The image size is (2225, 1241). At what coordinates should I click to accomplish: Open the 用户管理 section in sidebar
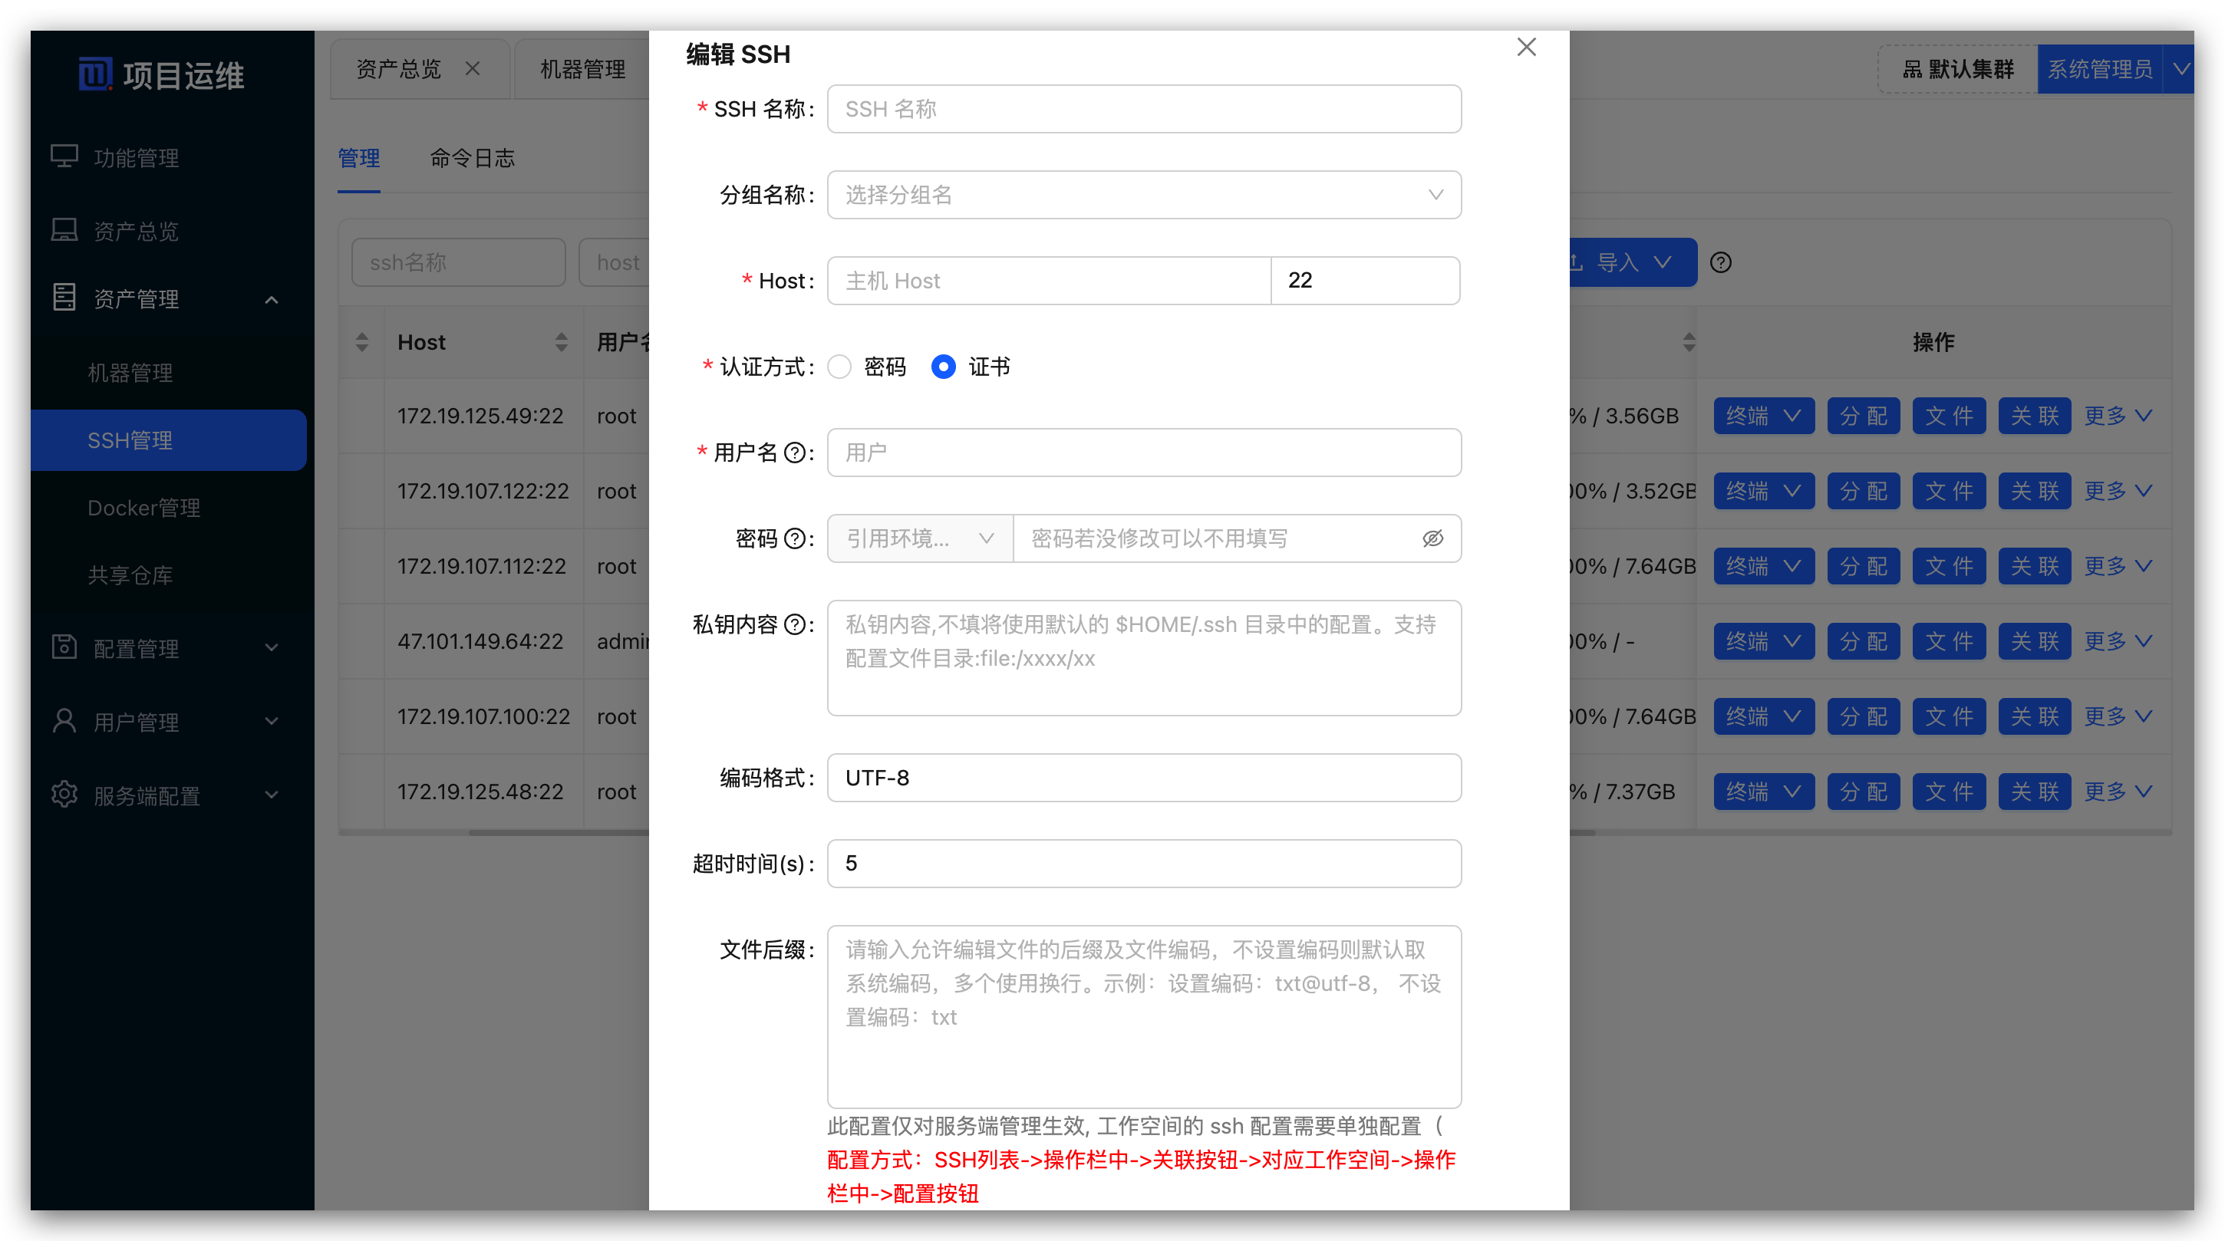[x=136, y=722]
